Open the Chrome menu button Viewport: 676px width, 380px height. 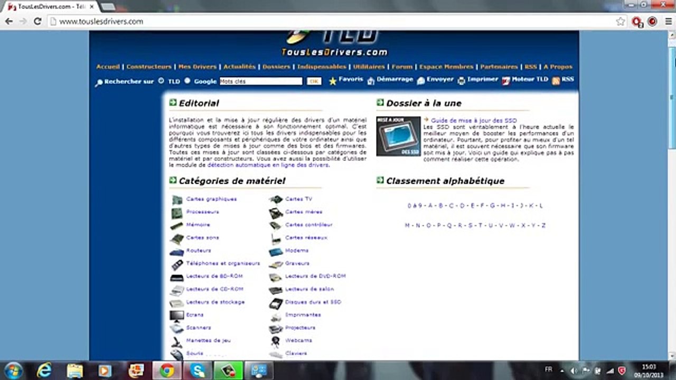668,22
